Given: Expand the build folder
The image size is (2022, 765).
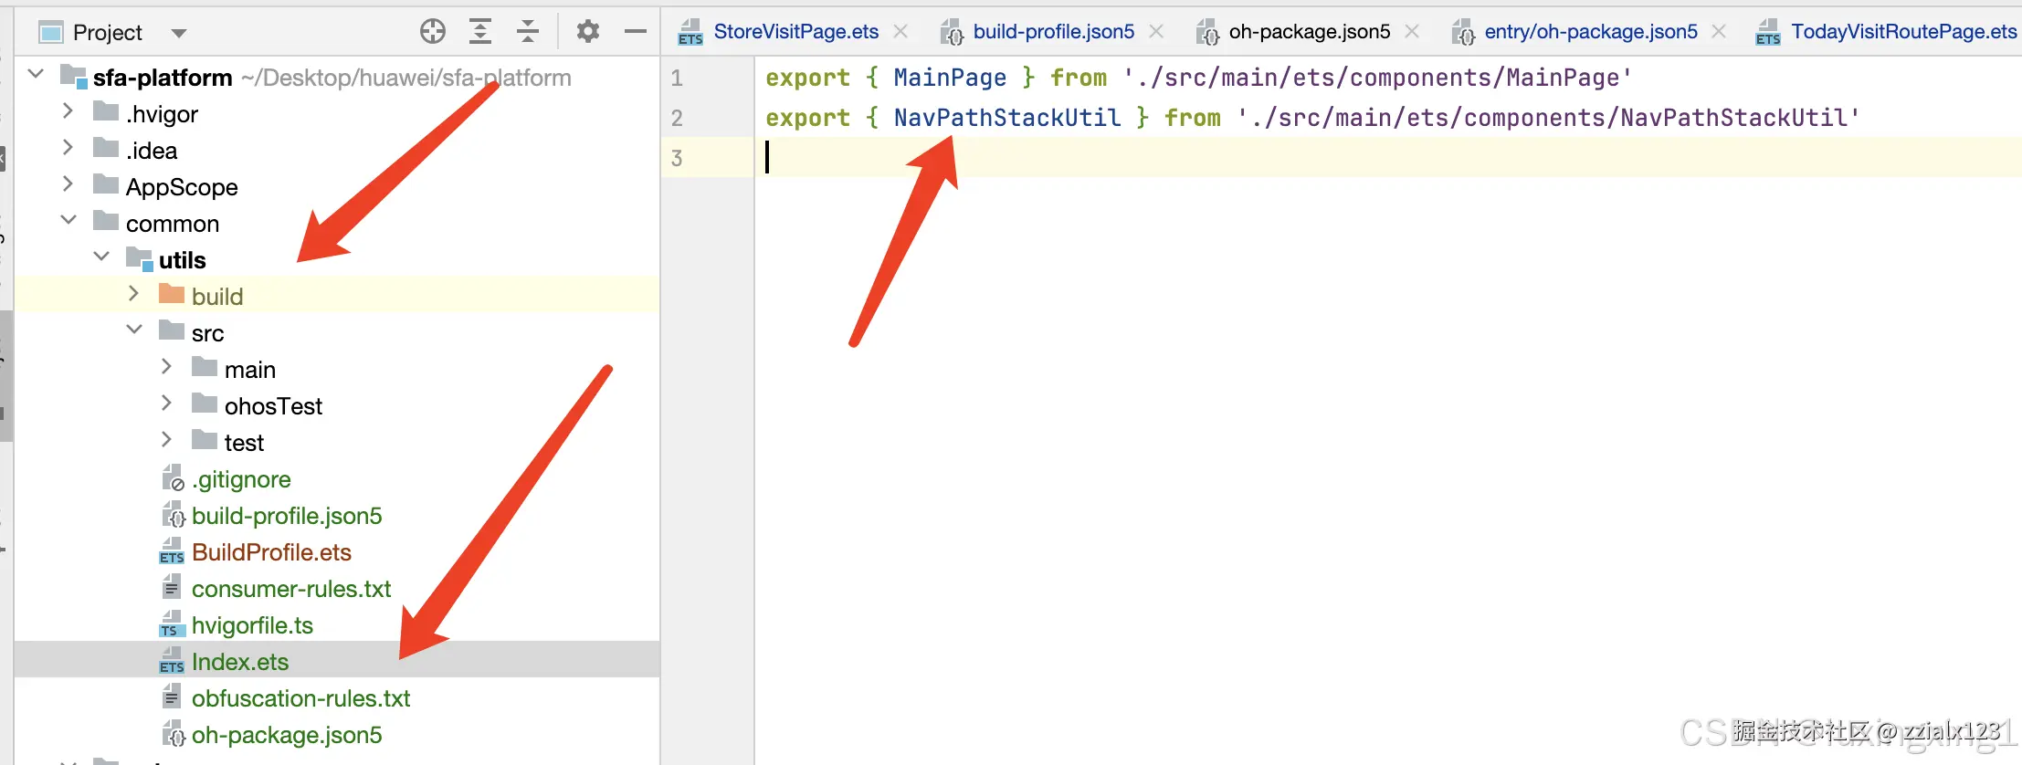Looking at the screenshot, I should 133,293.
